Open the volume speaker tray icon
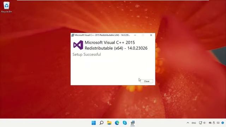Screen dimensions: 226x127 204,123
